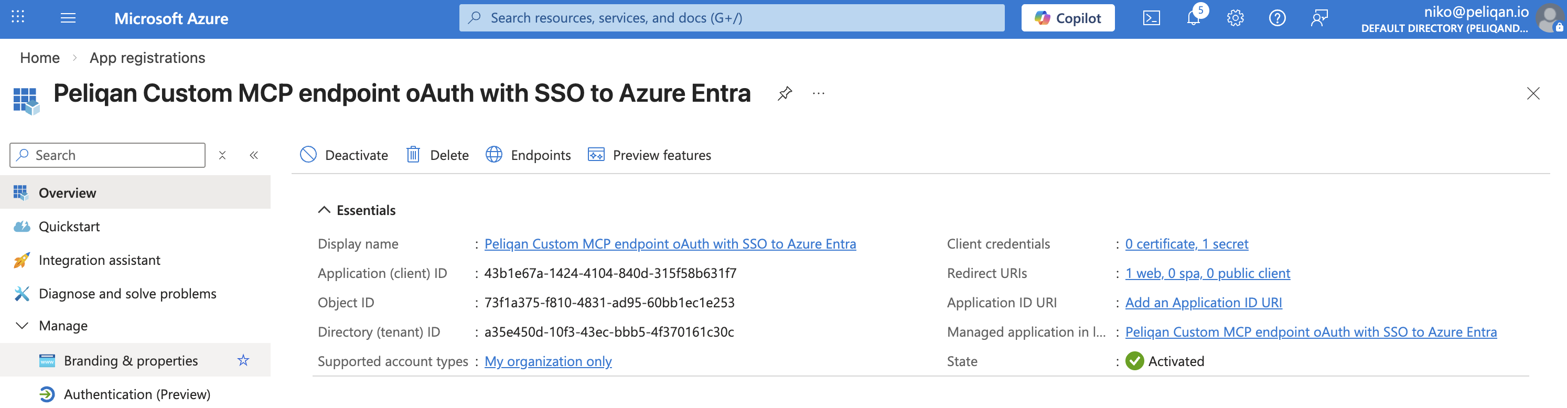Open the hamburger portal menu

click(68, 18)
